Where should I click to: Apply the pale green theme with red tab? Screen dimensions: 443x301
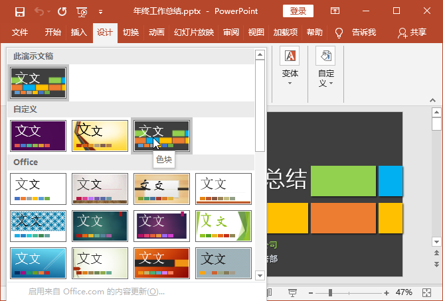(x=100, y=263)
